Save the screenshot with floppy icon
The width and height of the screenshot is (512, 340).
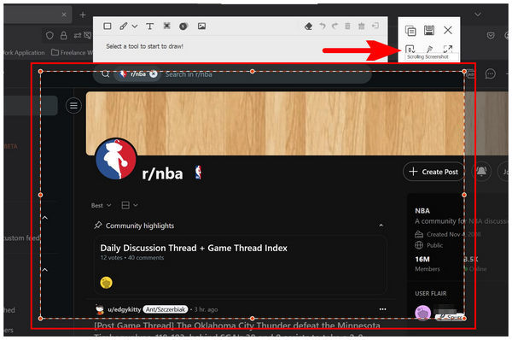point(428,31)
